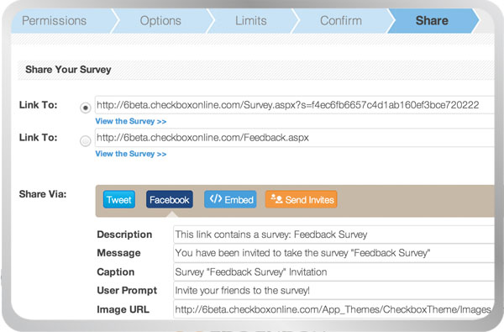Click the Share Via label

point(43,194)
